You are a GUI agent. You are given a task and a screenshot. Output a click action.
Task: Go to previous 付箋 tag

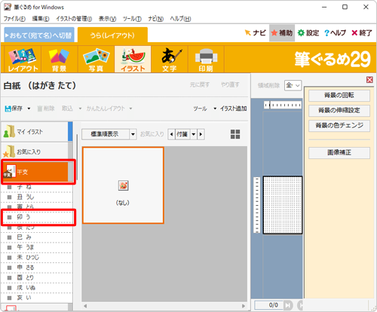click(171, 134)
